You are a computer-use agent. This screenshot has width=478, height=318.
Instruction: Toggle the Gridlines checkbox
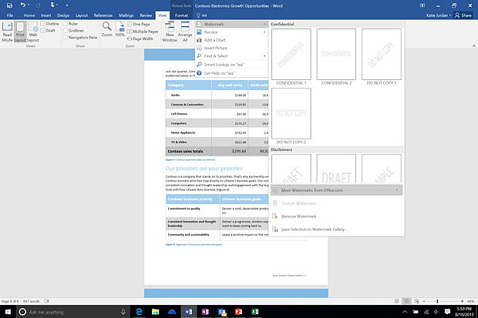click(65, 29)
